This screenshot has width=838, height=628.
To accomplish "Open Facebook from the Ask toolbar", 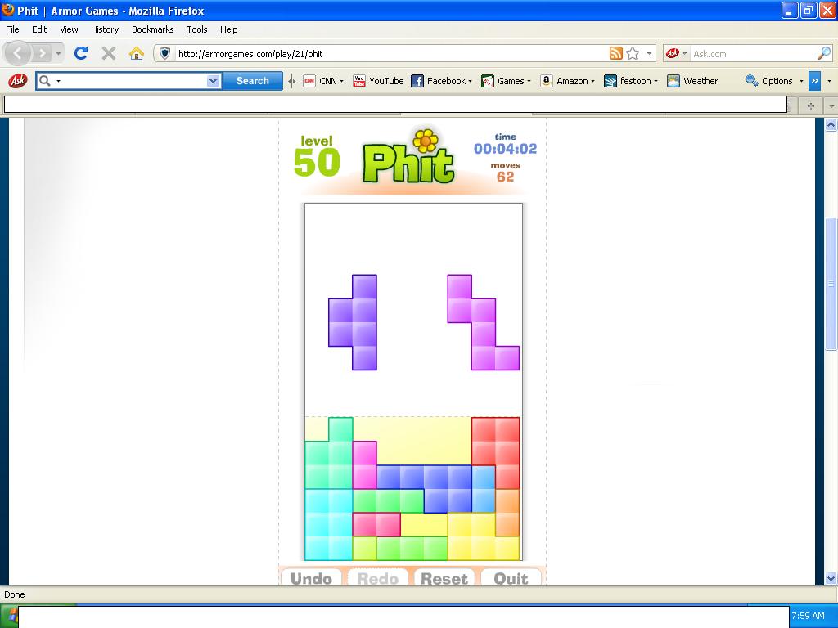I will 441,81.
